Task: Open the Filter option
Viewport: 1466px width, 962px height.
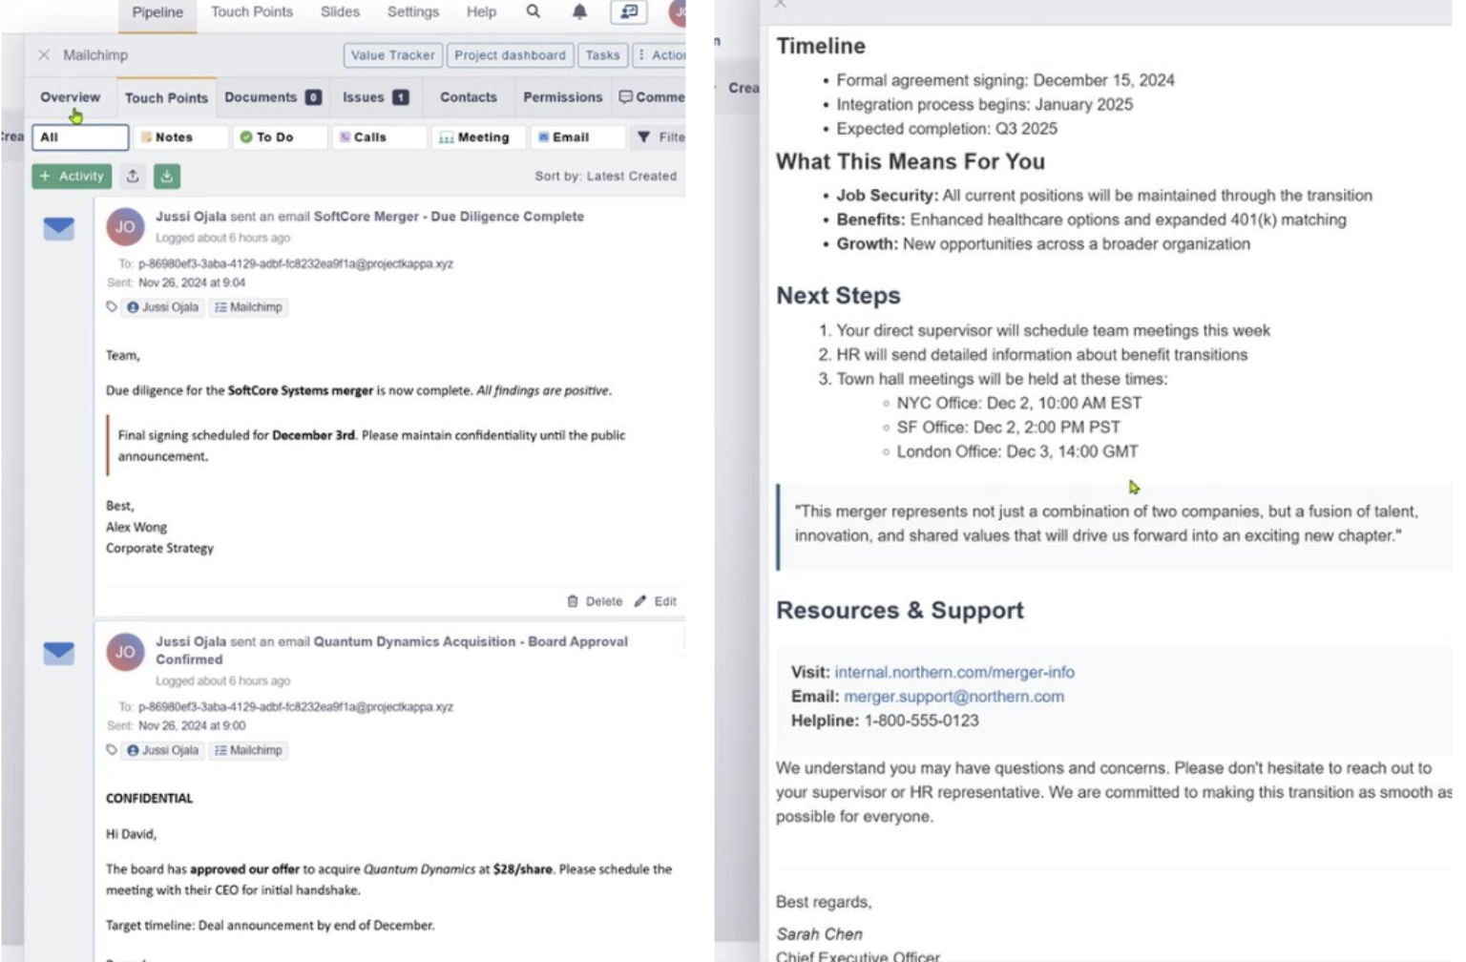Action: click(x=660, y=137)
